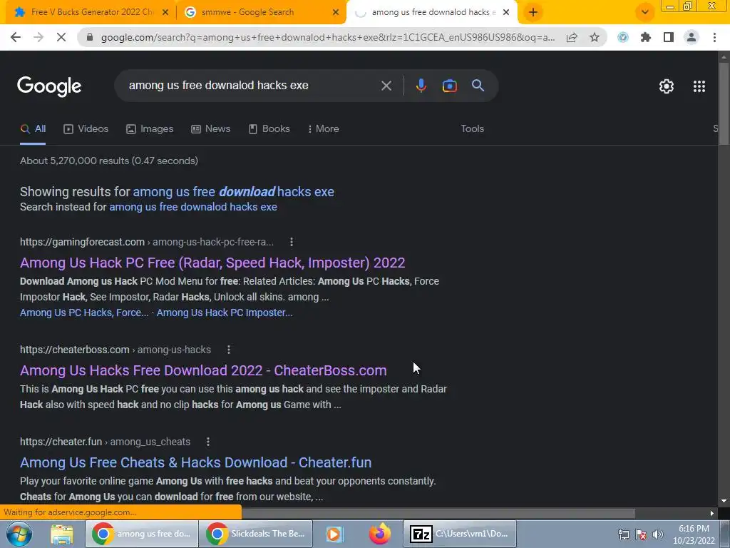Close the Free V Bucks Generator tab
Viewport: 730px width, 548px height.
click(165, 13)
